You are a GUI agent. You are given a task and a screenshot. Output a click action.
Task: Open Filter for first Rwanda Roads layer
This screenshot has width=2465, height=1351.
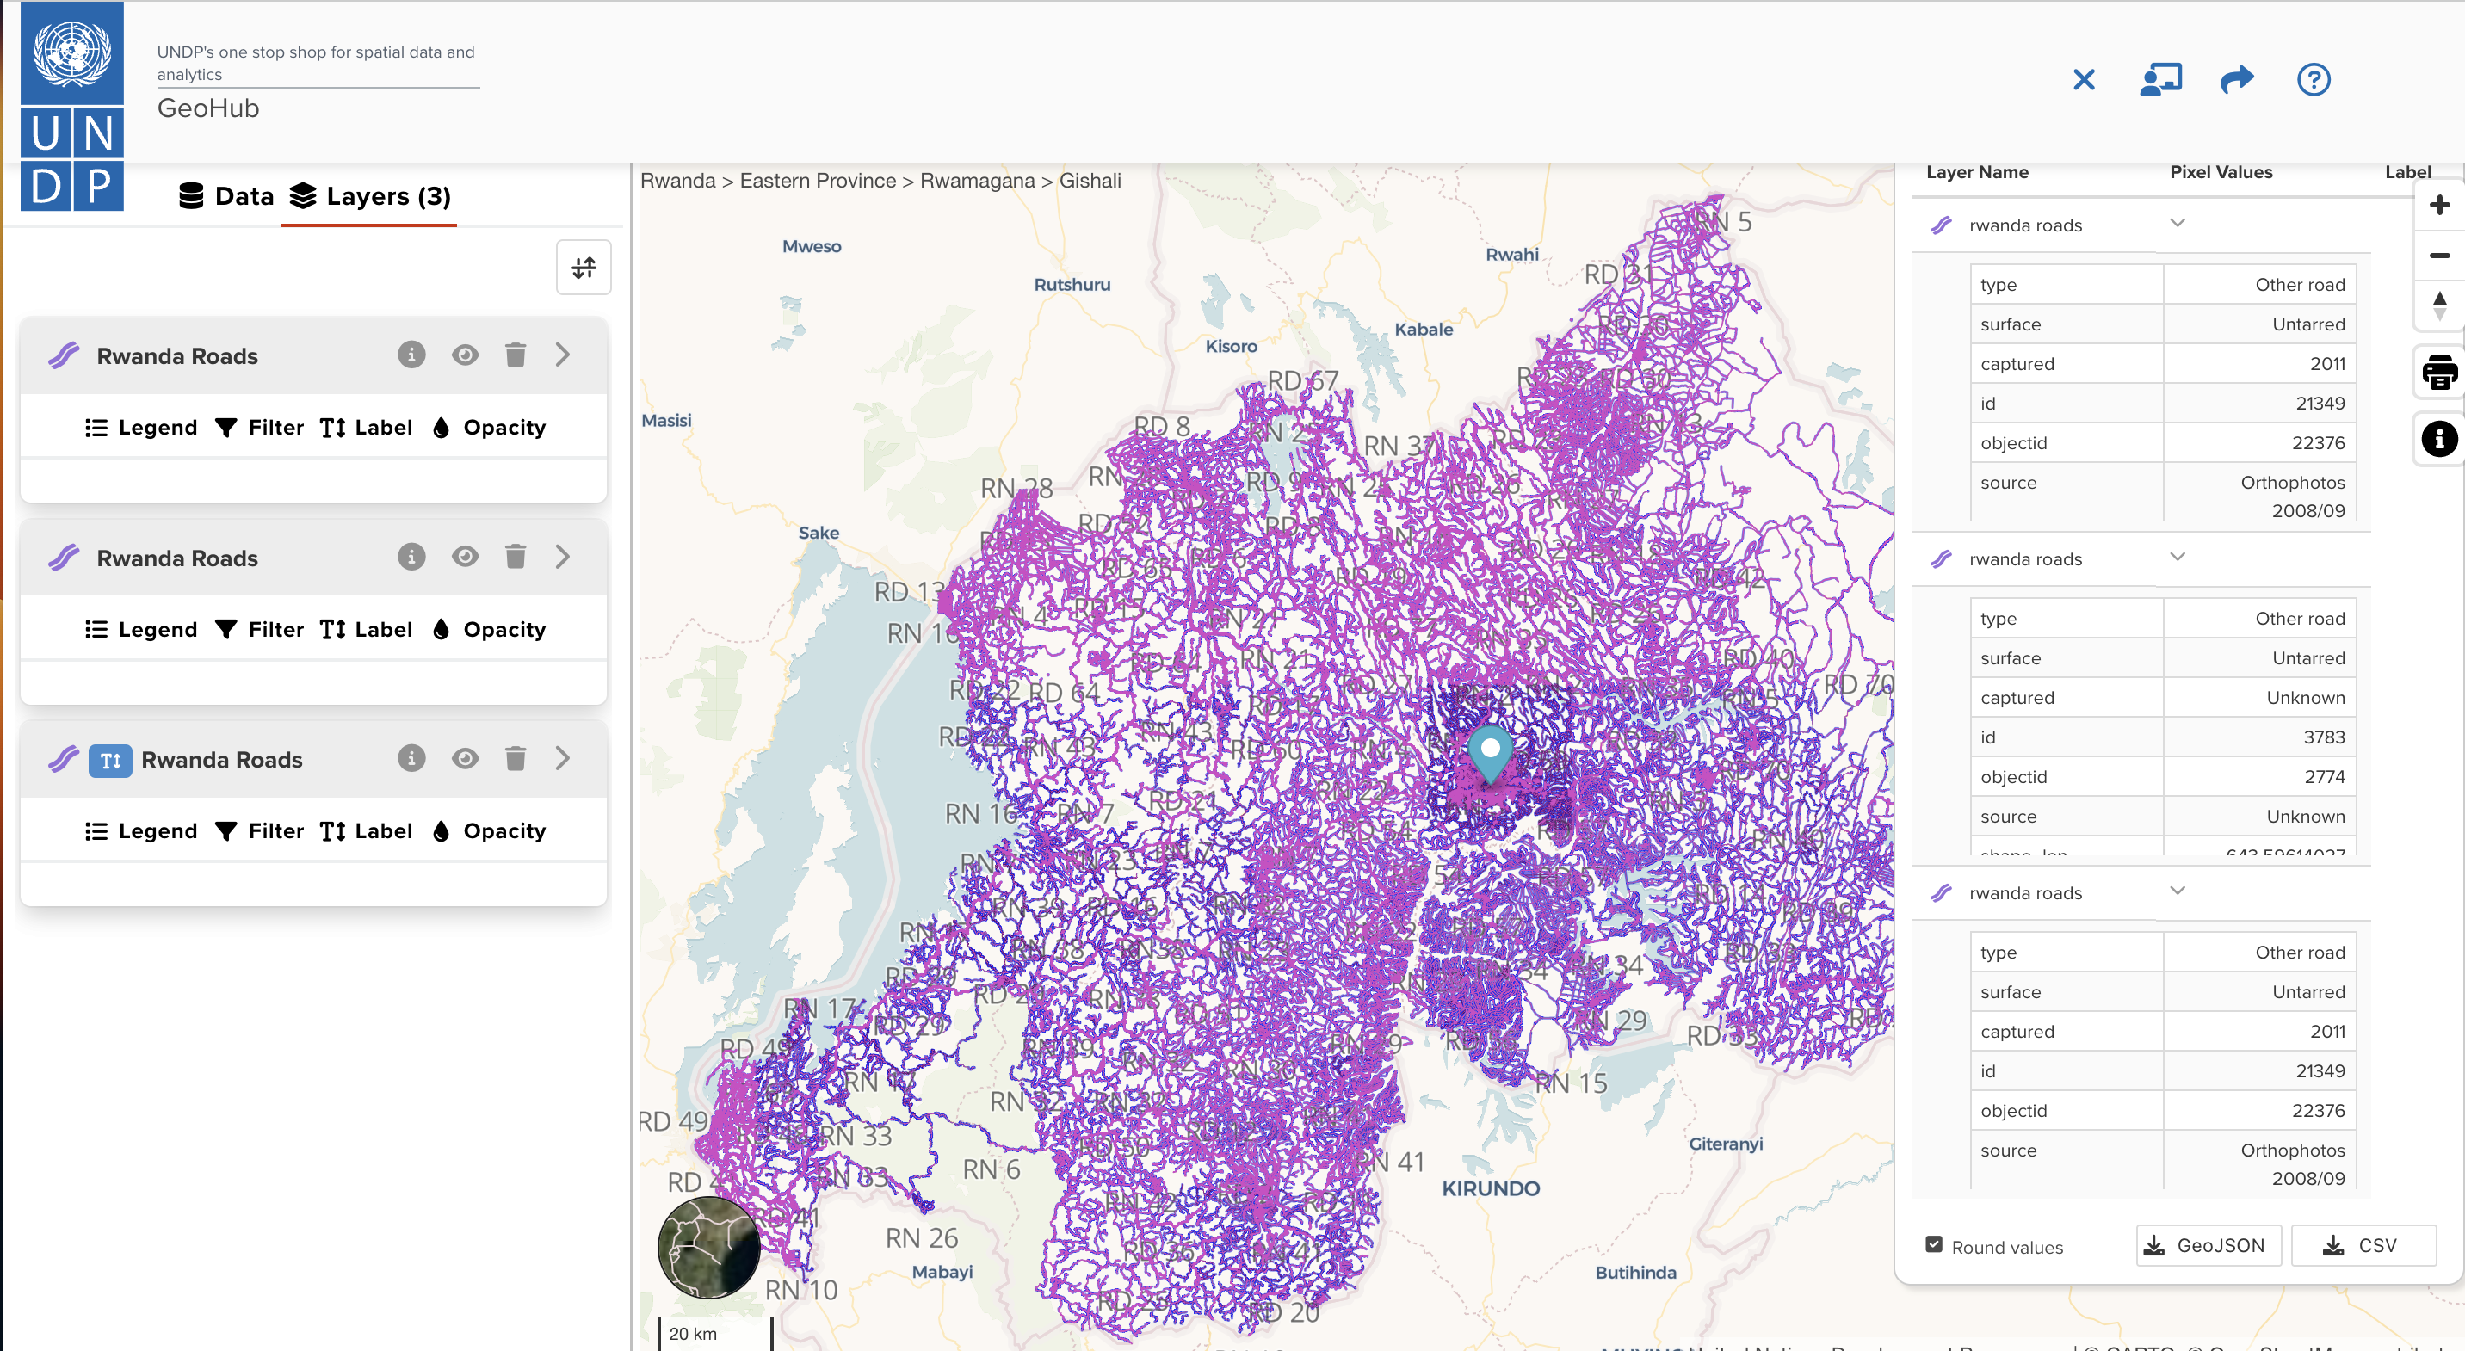click(x=259, y=428)
